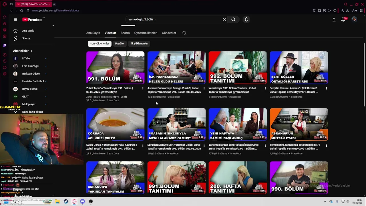
Task: Open options for Yarışmacılardan Yeni Haftaya video
Action: click(265, 145)
